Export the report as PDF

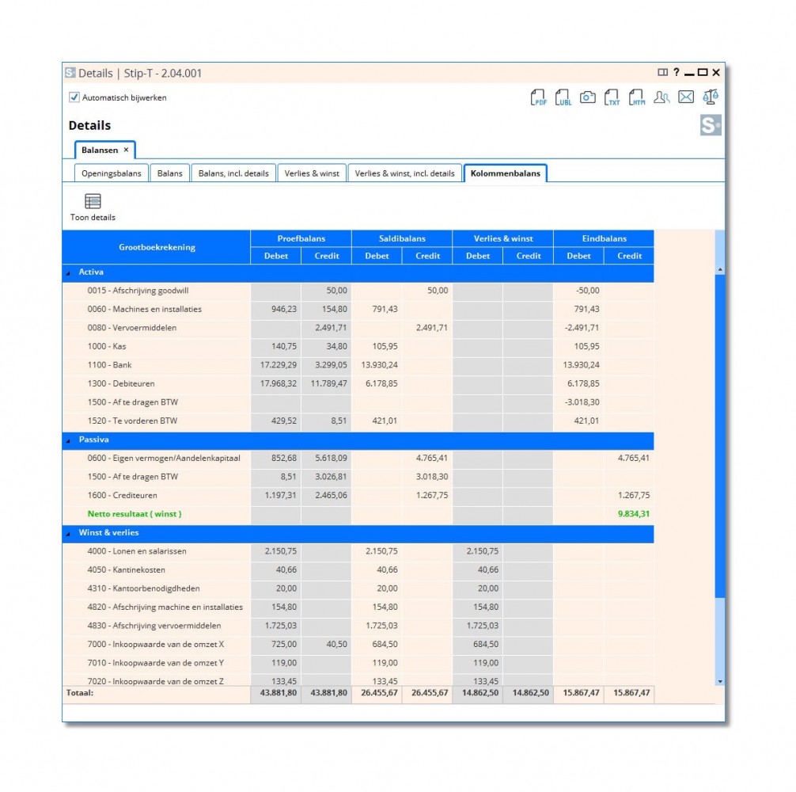pos(538,97)
